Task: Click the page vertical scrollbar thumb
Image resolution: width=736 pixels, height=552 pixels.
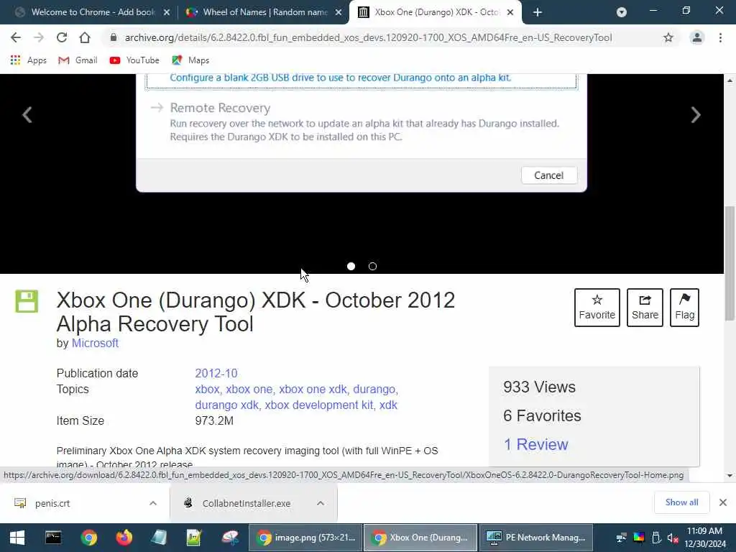Action: [730, 263]
